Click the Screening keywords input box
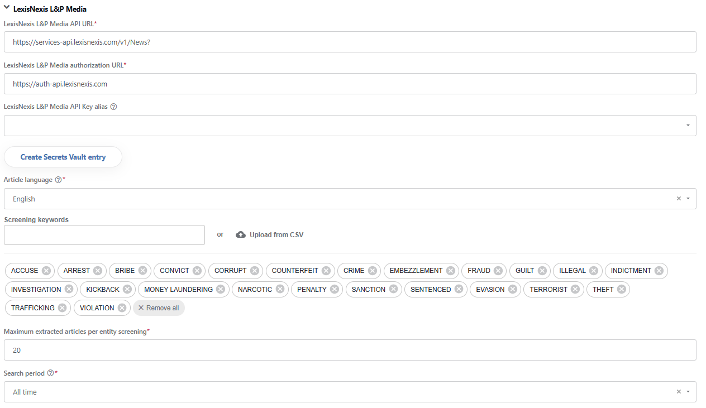This screenshot has width=706, height=408. point(104,235)
